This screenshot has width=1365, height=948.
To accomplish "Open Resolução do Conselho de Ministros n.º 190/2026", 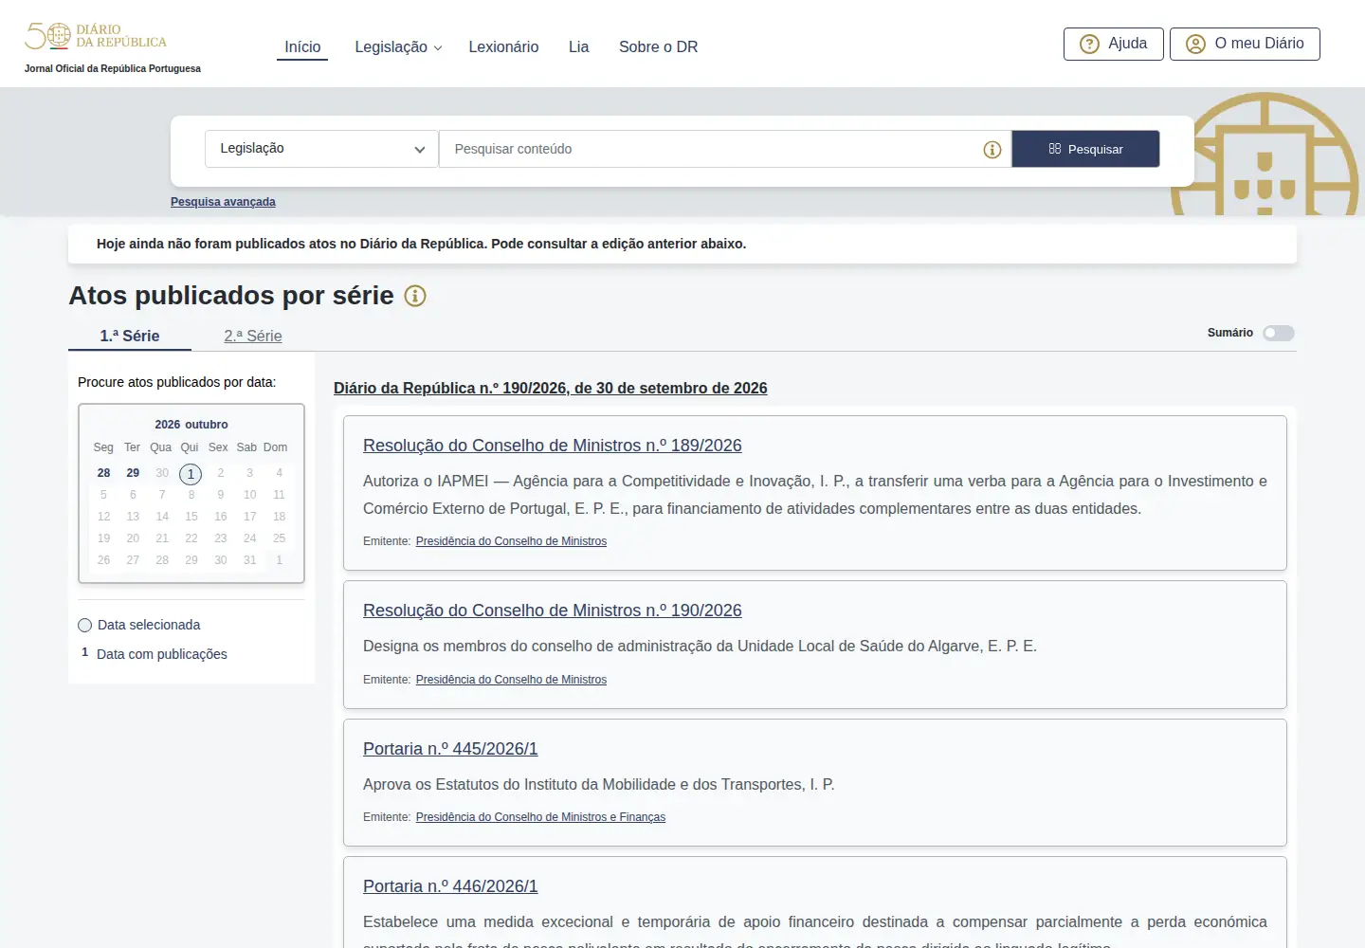I will coord(552,611).
